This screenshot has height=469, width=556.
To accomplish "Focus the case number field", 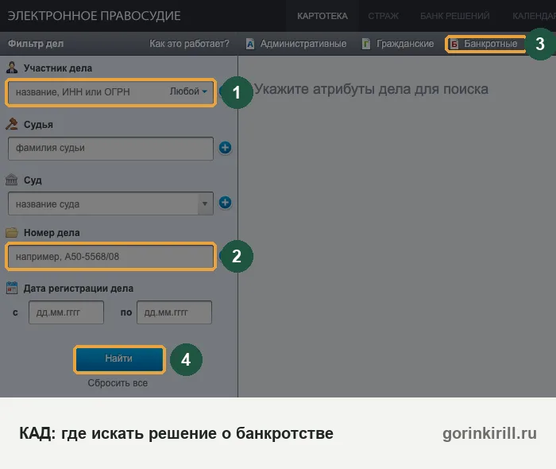I will (x=110, y=257).
